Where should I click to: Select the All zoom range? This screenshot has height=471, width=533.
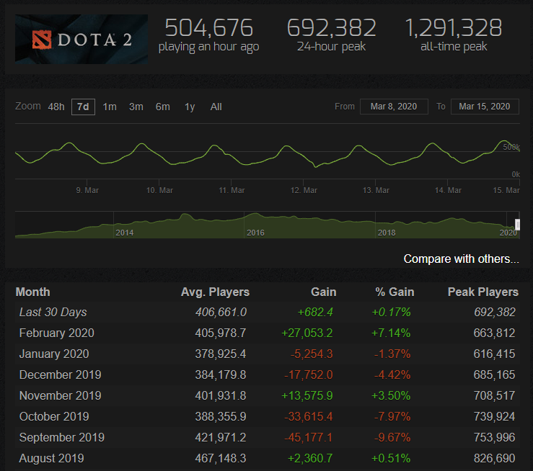coord(216,107)
